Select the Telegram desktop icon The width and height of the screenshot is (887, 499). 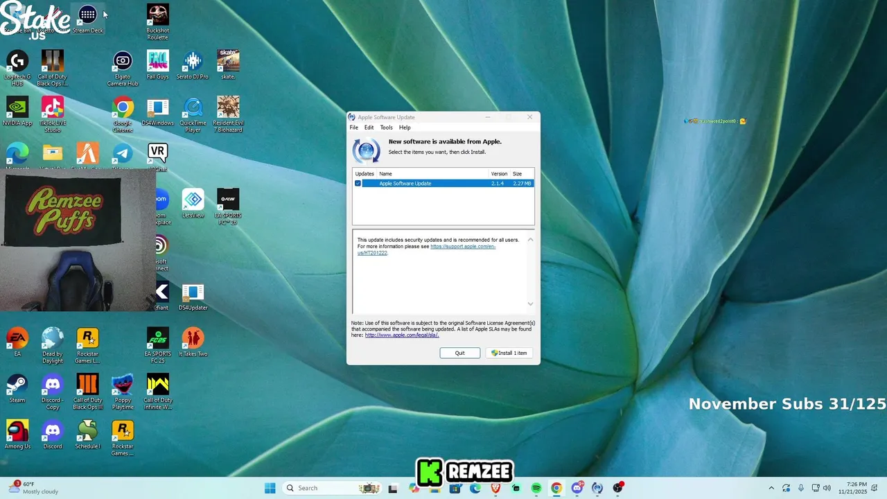(123, 157)
